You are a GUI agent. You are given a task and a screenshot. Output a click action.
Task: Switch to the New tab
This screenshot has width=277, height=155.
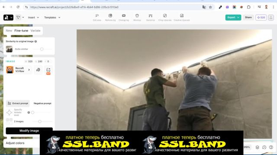(x=9, y=31)
